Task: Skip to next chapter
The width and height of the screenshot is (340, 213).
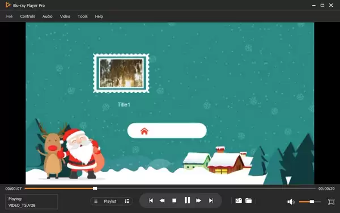Action: point(211,201)
